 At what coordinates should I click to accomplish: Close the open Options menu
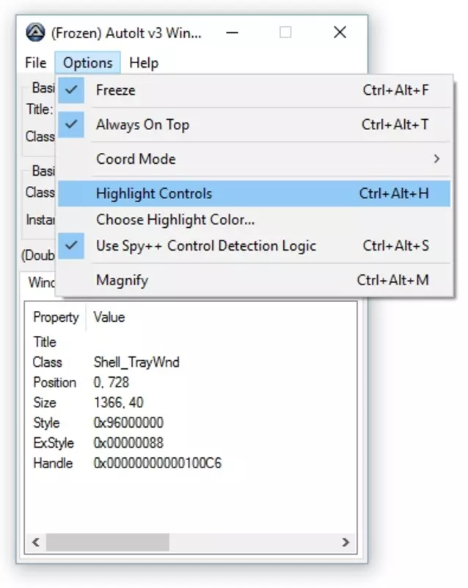(87, 62)
